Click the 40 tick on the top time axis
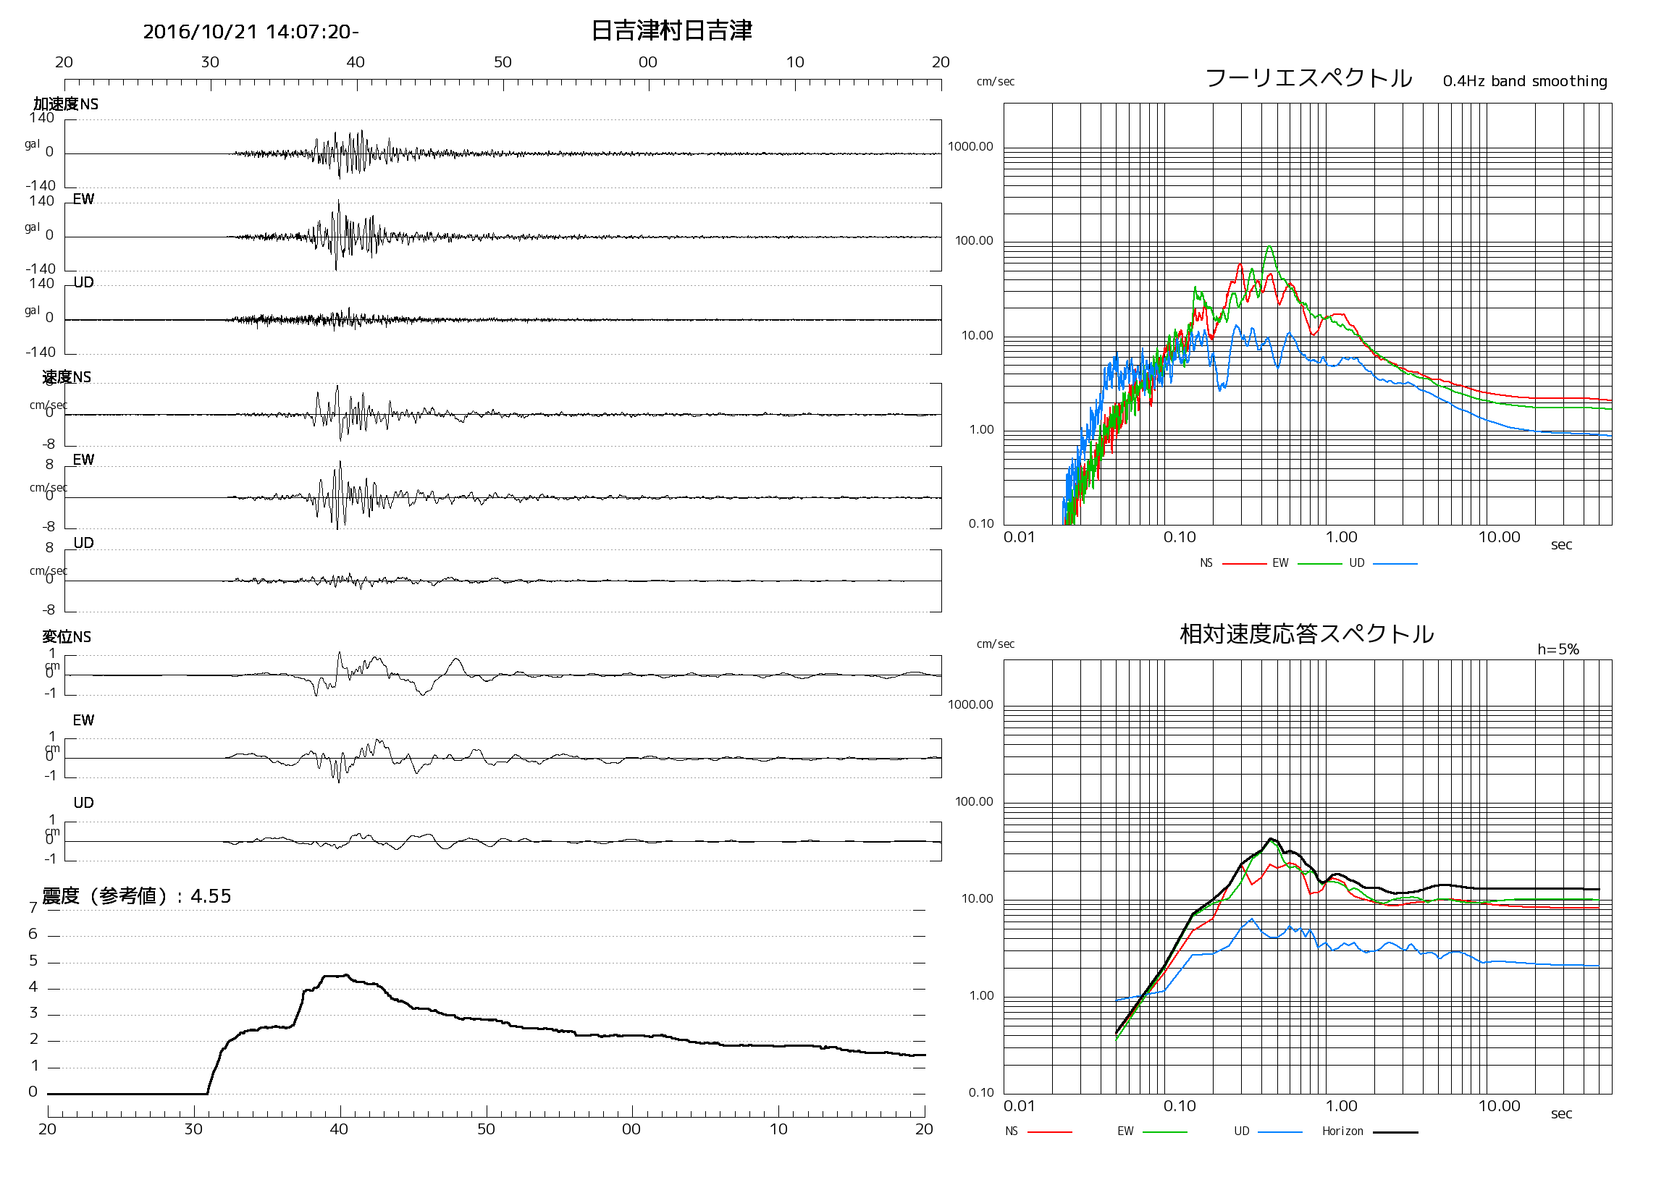Image resolution: width=1677 pixels, height=1185 pixels. (x=356, y=62)
